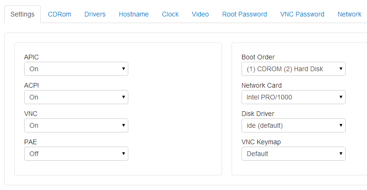Expand the Disk Driver ide (default) dropdown
This screenshot has width=367, height=190.
(294, 125)
